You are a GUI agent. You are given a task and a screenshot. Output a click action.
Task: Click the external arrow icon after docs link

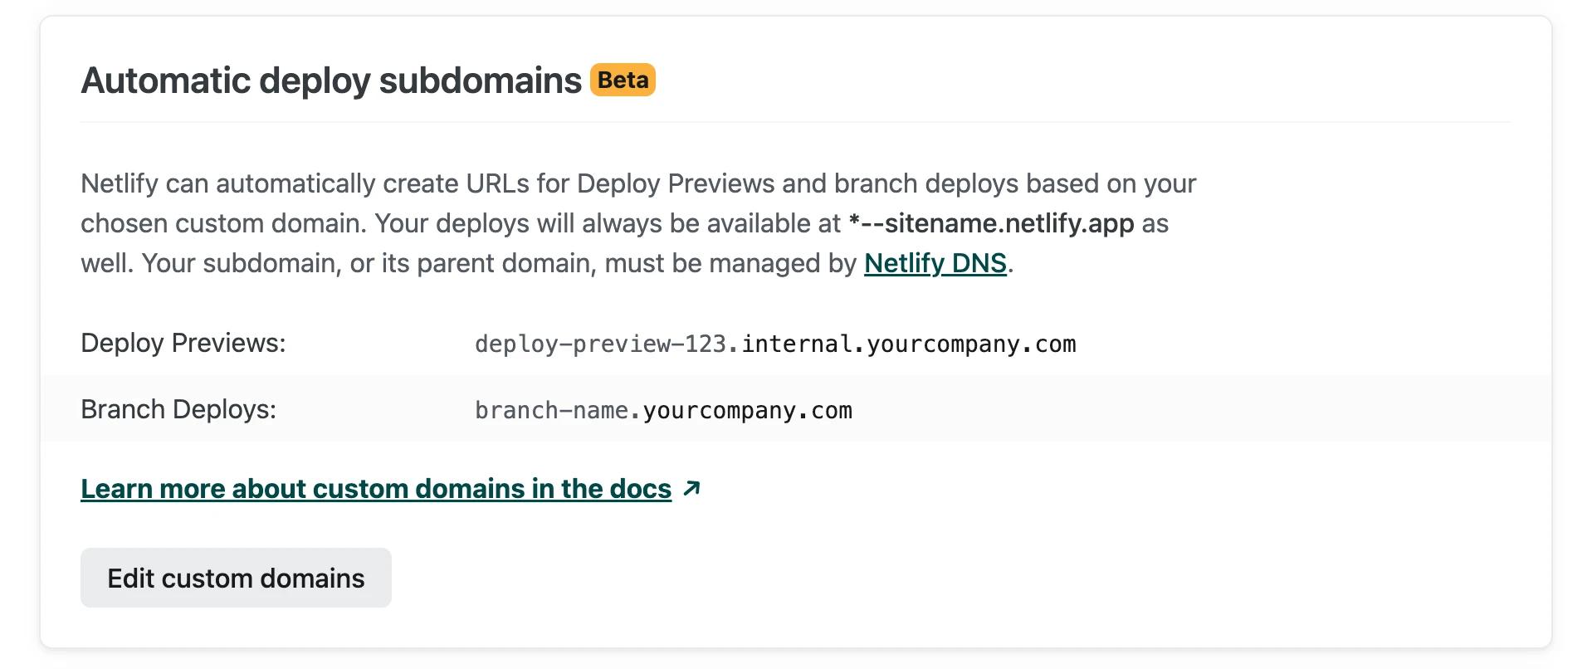[x=691, y=489]
